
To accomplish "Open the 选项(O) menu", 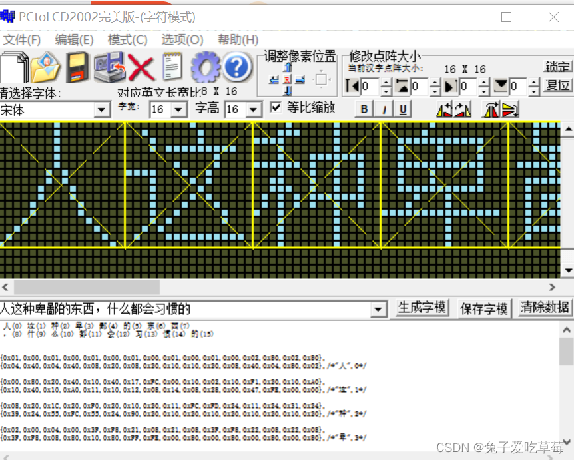I will click(181, 39).
